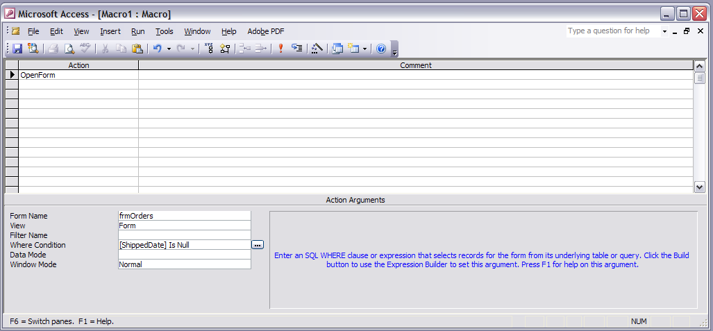Viewport: 713px width, 331px height.
Task: Edit the Form Name field frmOrders
Action: (x=184, y=216)
